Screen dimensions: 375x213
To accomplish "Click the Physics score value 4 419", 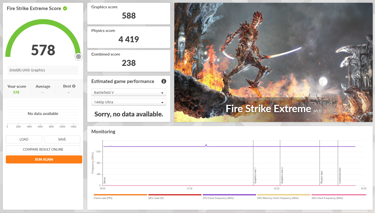I will point(129,39).
